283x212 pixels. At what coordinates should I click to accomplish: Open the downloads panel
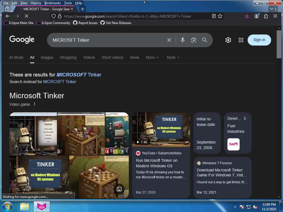(247, 16)
